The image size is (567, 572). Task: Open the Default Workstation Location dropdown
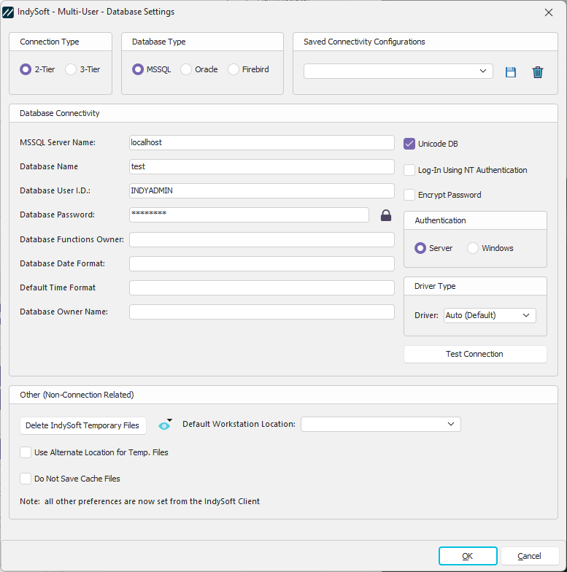(380, 424)
